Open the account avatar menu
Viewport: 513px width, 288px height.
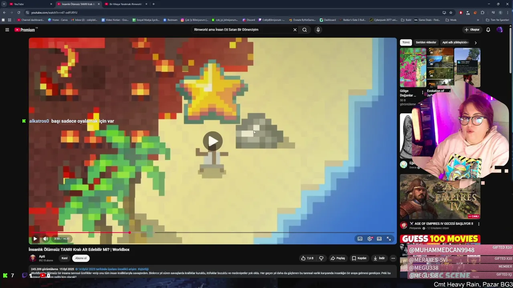pos(499,30)
